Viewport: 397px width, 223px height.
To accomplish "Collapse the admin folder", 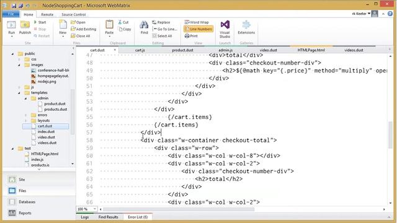I will pyautogui.click(x=26, y=98).
